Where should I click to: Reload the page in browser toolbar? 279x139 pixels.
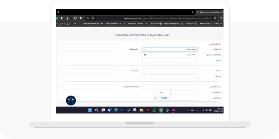pos(221,18)
